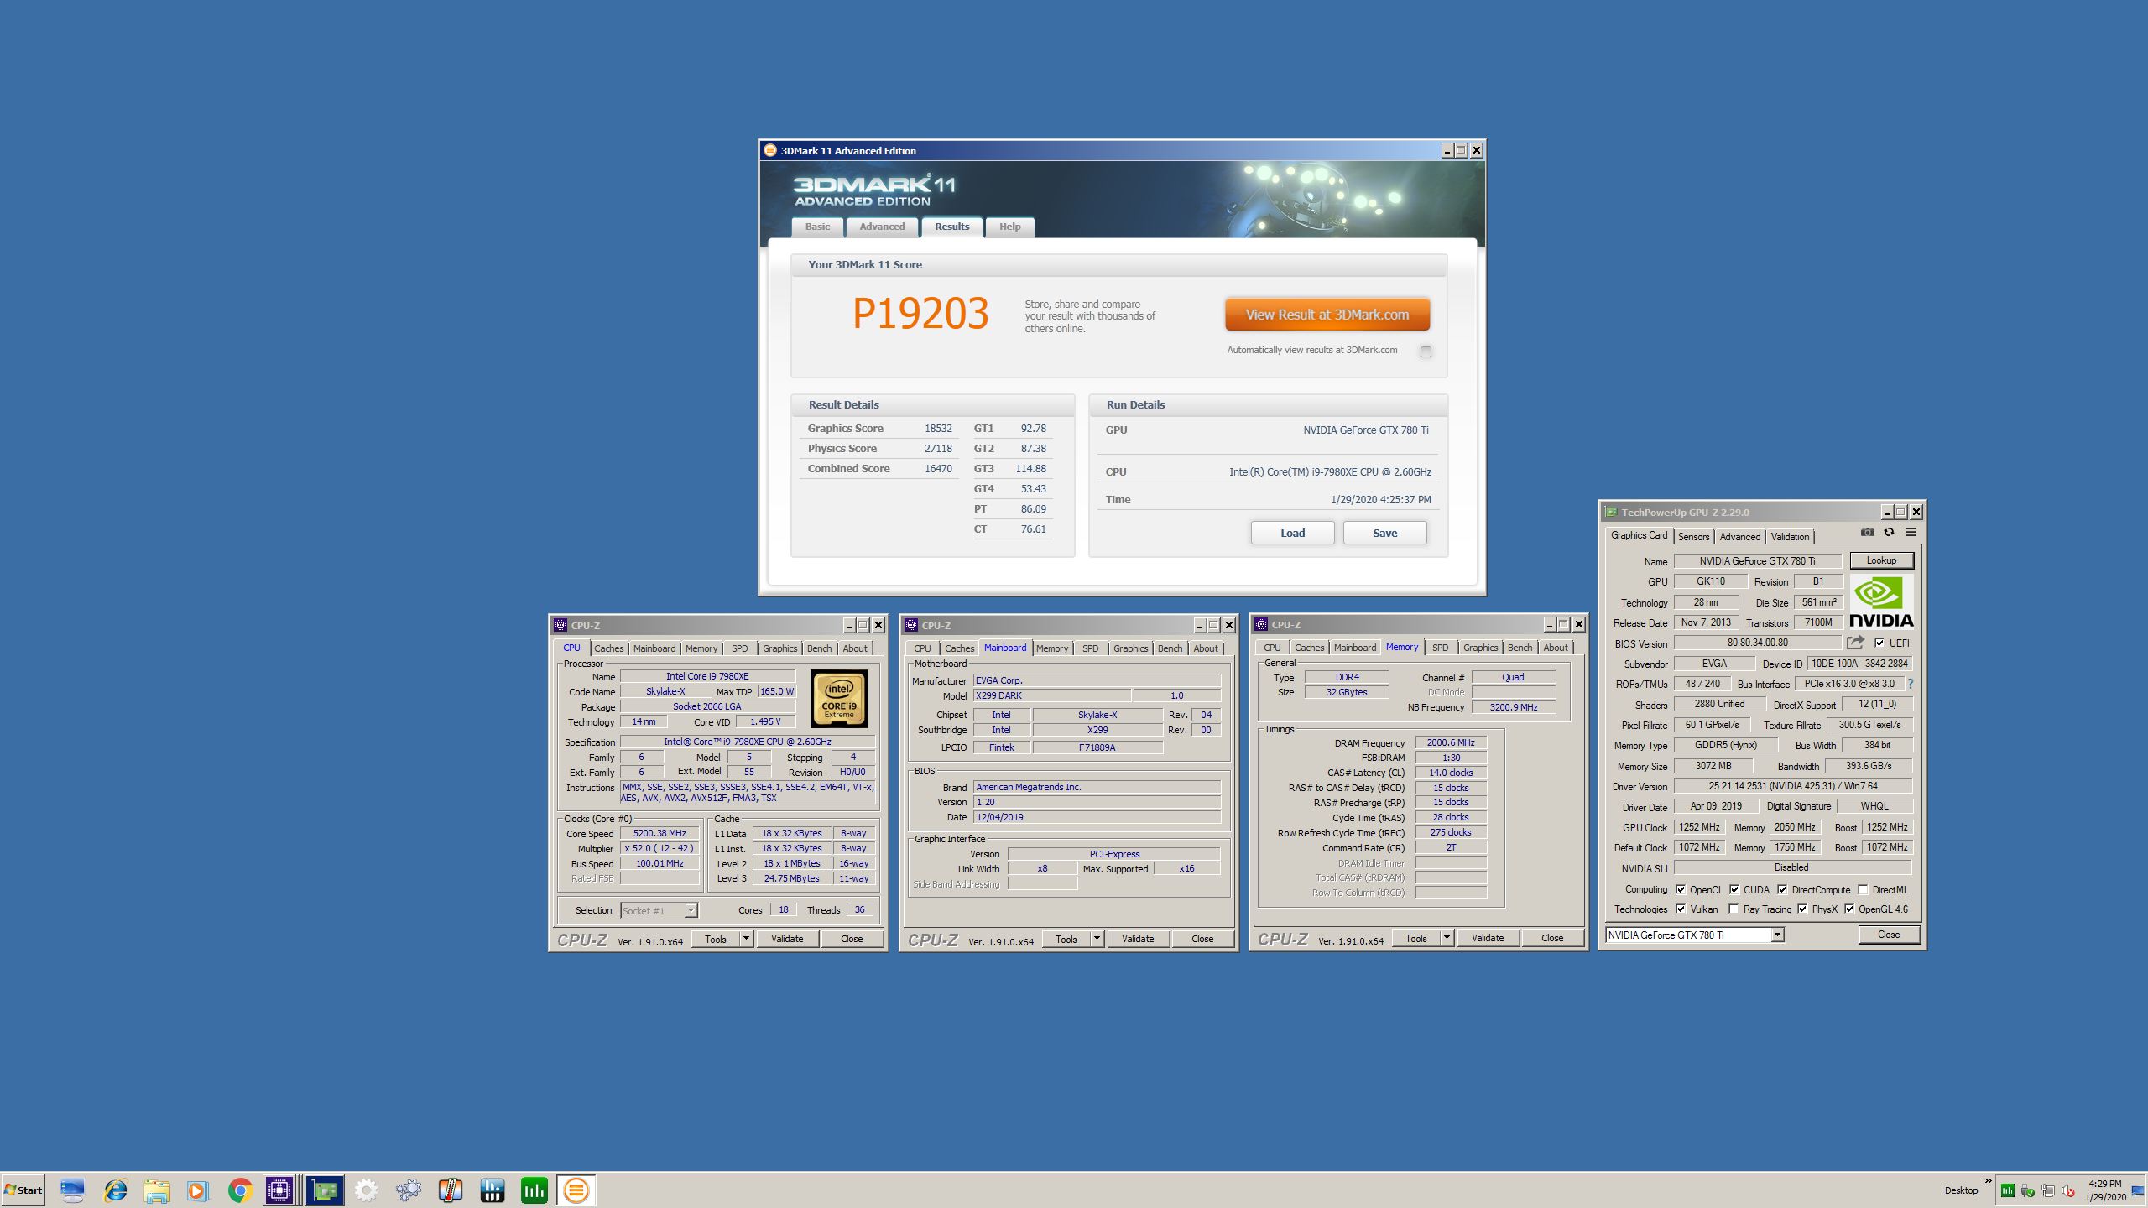Image resolution: width=2148 pixels, height=1208 pixels.
Task: Open the Advanced tab in 3DMark 11
Action: pyautogui.click(x=882, y=226)
